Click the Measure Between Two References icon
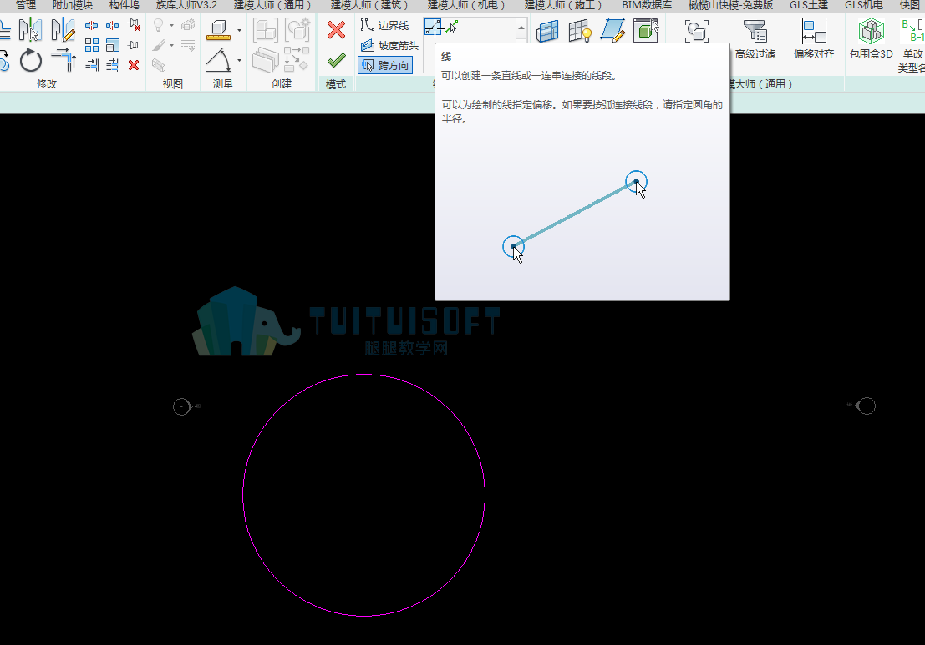 point(218,30)
